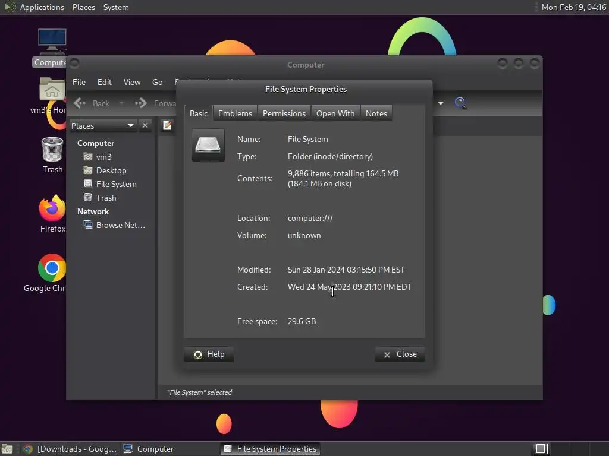Select the Basic tab

tap(199, 113)
